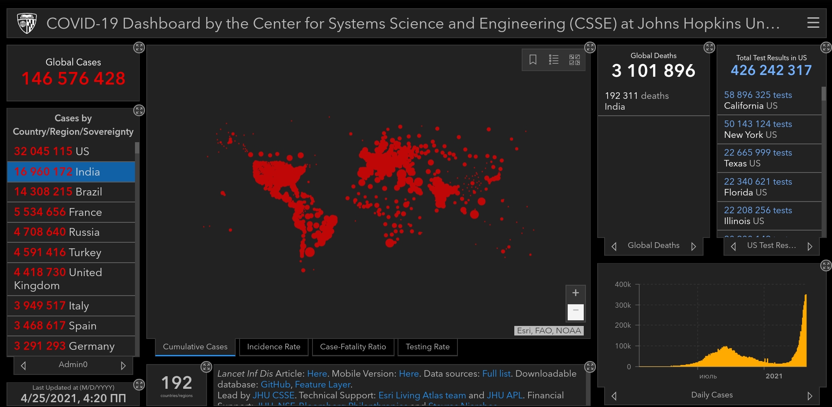The image size is (832, 407).
Task: Select Spain in the country list
Action: 71,326
